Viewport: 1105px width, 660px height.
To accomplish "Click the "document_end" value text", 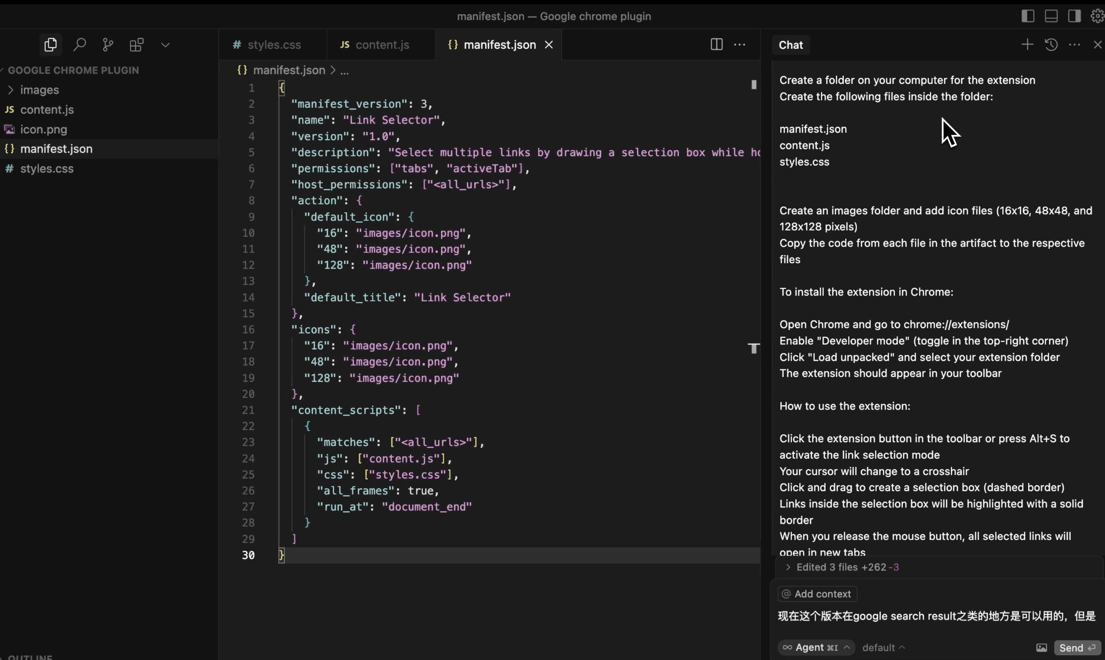I will coord(427,506).
